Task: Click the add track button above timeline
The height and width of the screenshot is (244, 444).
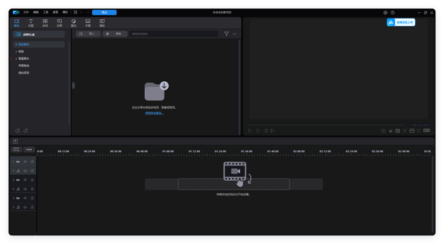Action: [16, 150]
